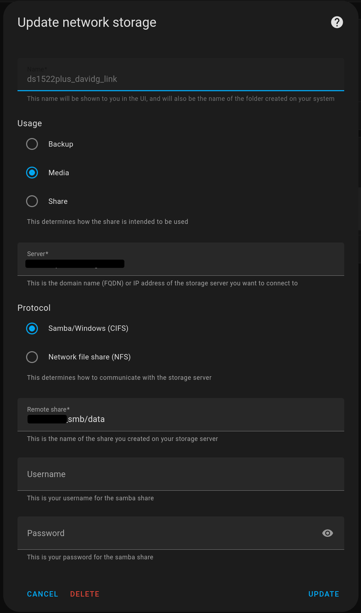Viewport: 361px width, 613px height.
Task: Focus the Server address input field
Action: tap(181, 259)
